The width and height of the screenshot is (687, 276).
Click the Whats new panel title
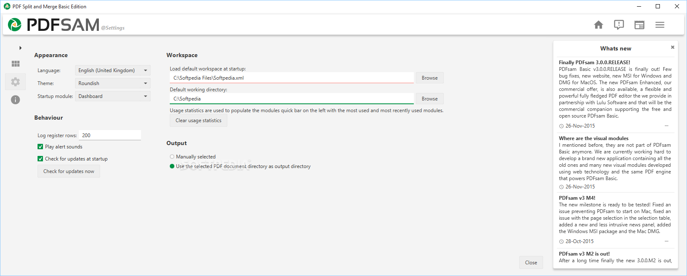[x=616, y=49]
